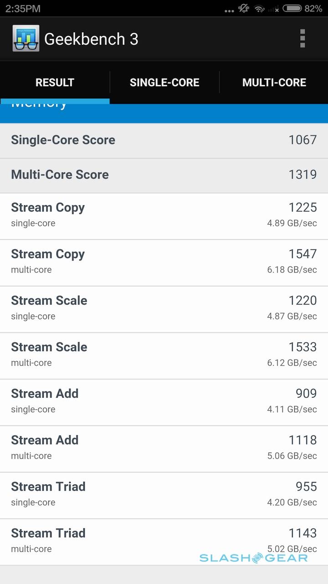Switch to the RESULT tab
Screen dimensions: 328x584
tap(55, 83)
